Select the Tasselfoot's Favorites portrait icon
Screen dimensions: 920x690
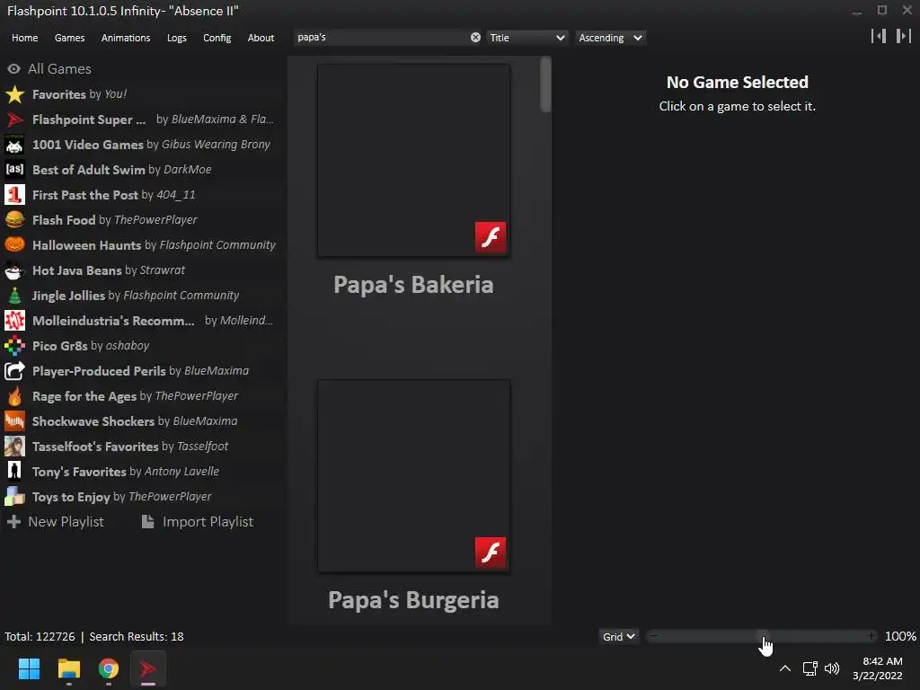(14, 447)
